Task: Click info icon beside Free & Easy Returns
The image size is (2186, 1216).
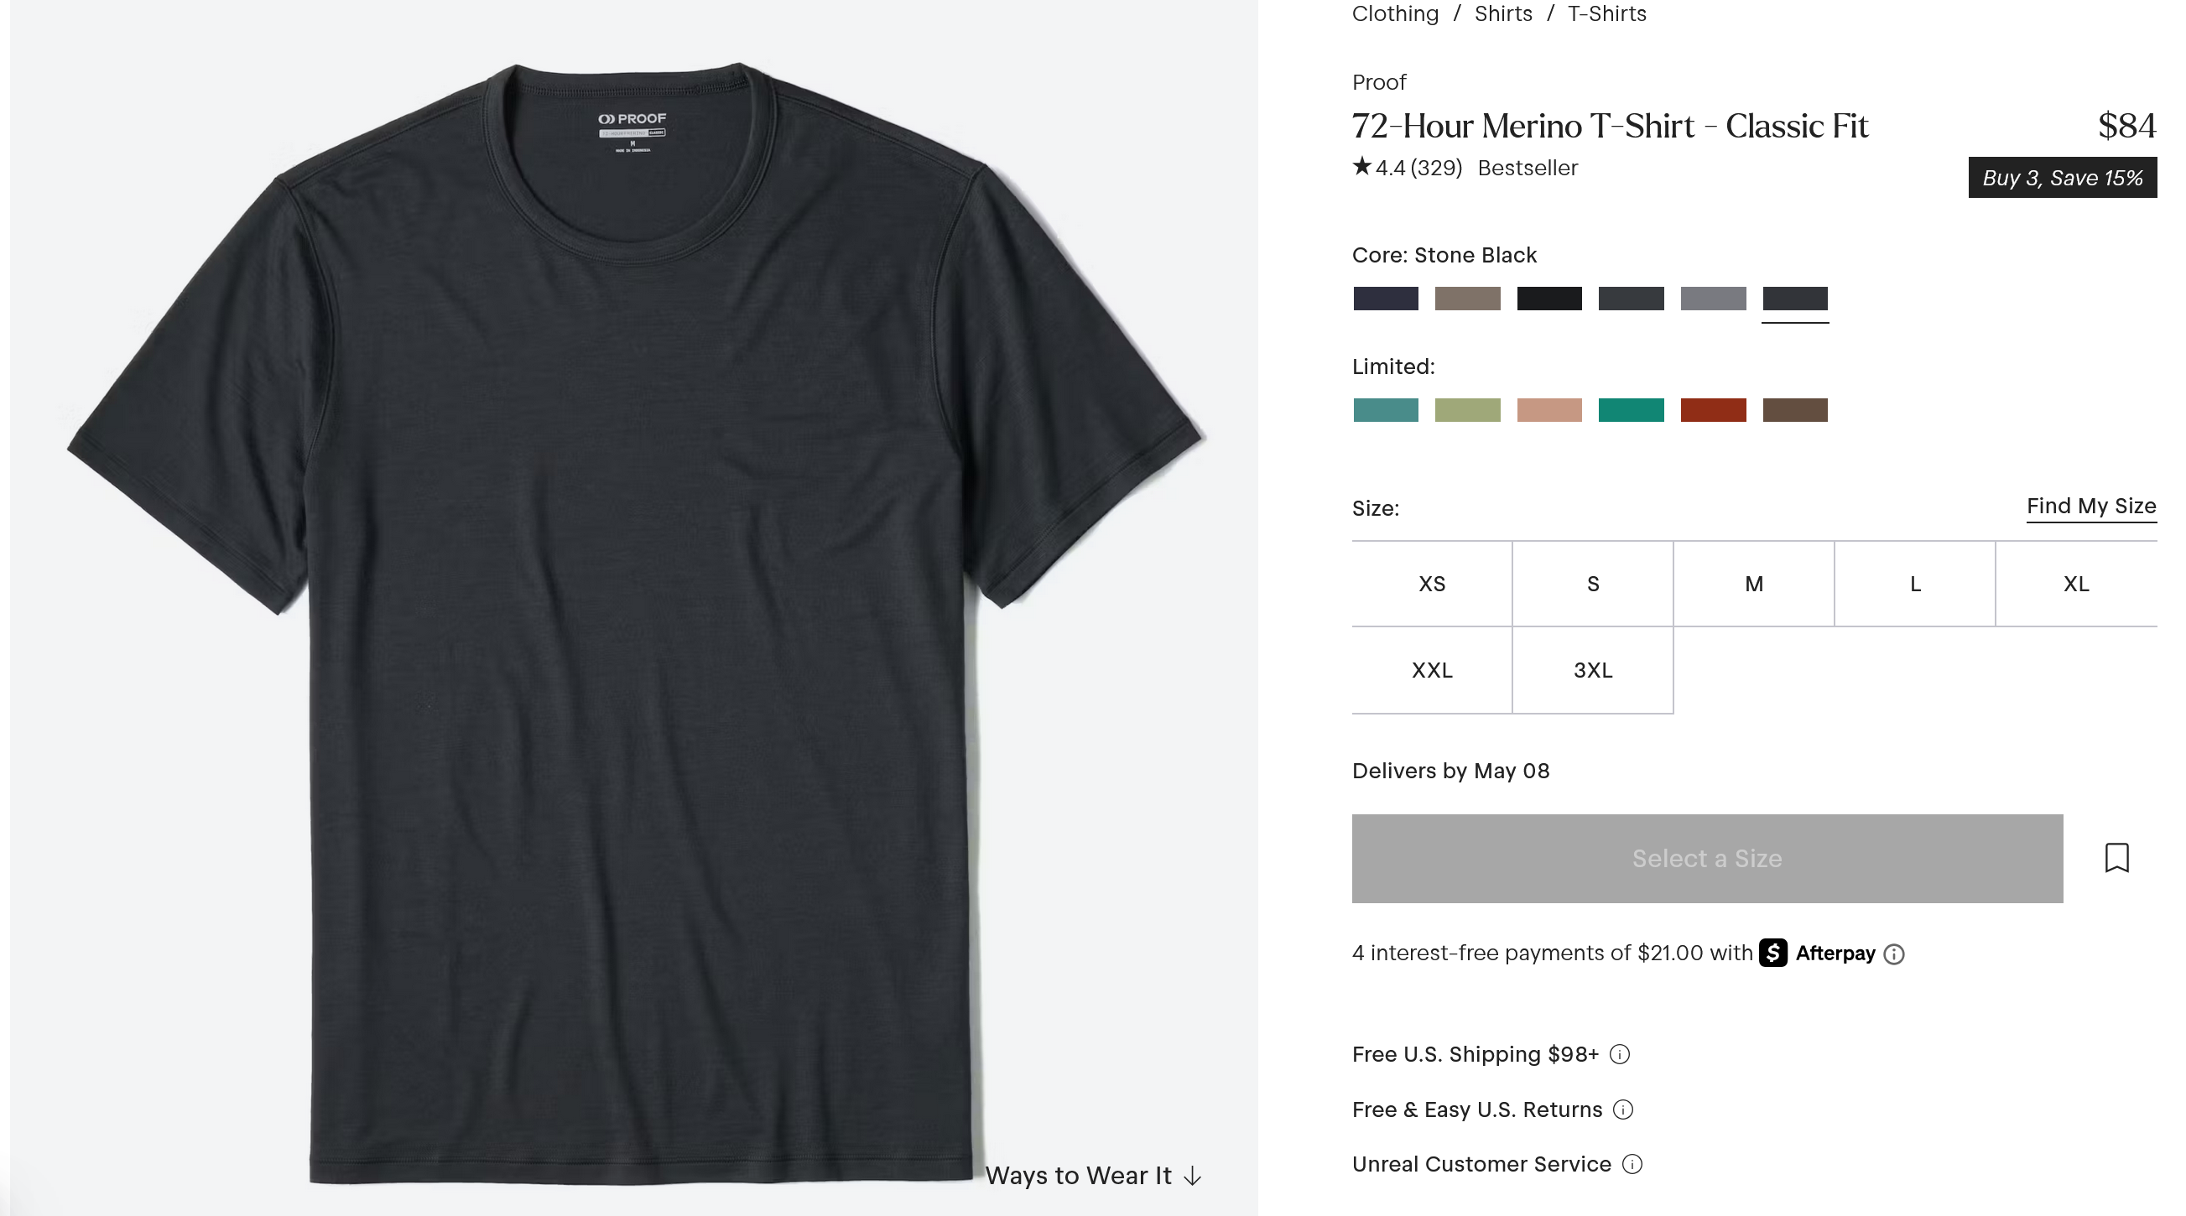Action: click(1622, 1109)
